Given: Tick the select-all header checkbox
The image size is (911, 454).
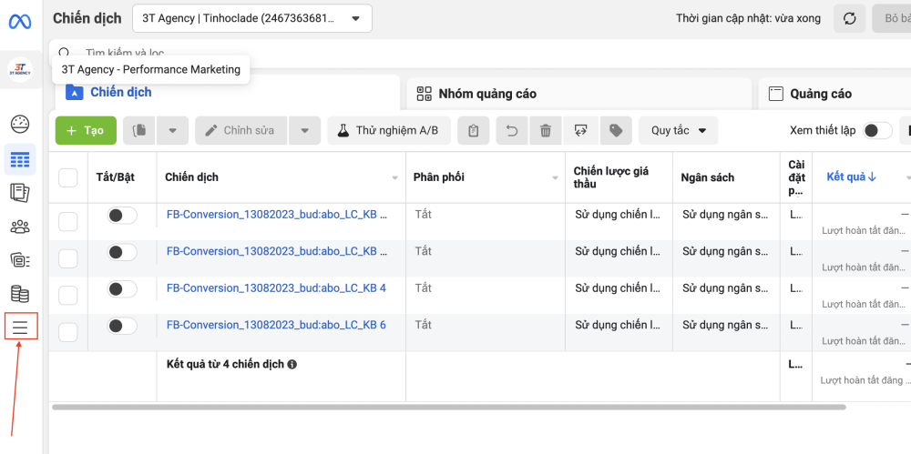Looking at the screenshot, I should tap(68, 177).
